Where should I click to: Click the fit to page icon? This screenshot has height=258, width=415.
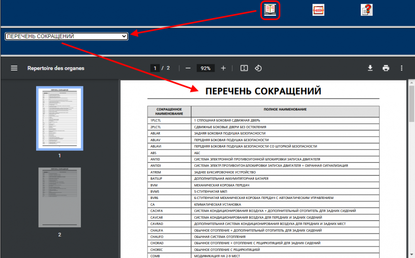(x=244, y=68)
